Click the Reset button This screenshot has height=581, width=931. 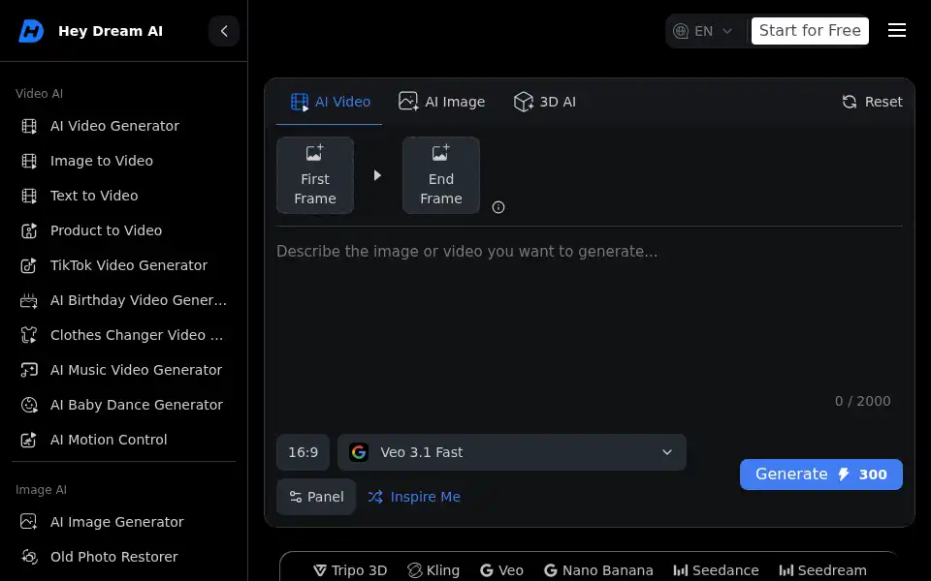(872, 102)
